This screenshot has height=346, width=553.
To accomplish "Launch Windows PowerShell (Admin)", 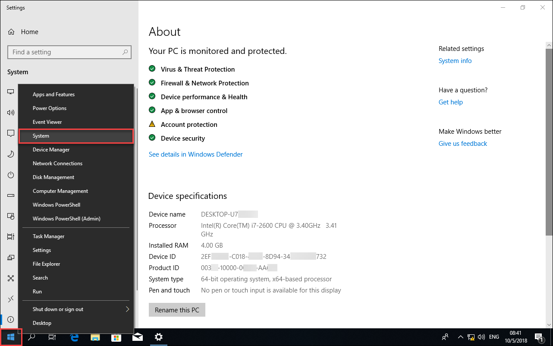I will 76,219.
